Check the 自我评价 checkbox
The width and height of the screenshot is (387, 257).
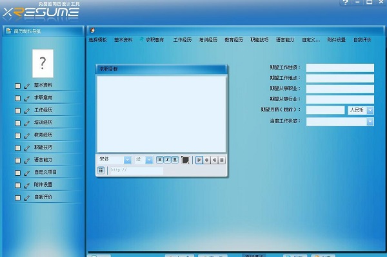(17, 198)
